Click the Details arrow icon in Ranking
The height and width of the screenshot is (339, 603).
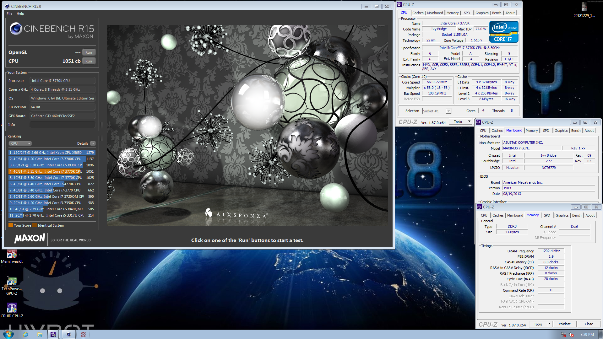click(93, 143)
